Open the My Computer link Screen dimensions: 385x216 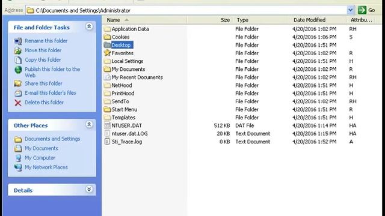click(x=40, y=158)
